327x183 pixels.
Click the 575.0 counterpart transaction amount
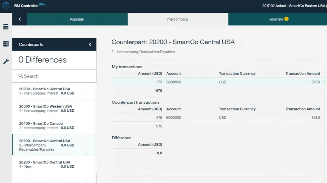pyautogui.click(x=316, y=118)
